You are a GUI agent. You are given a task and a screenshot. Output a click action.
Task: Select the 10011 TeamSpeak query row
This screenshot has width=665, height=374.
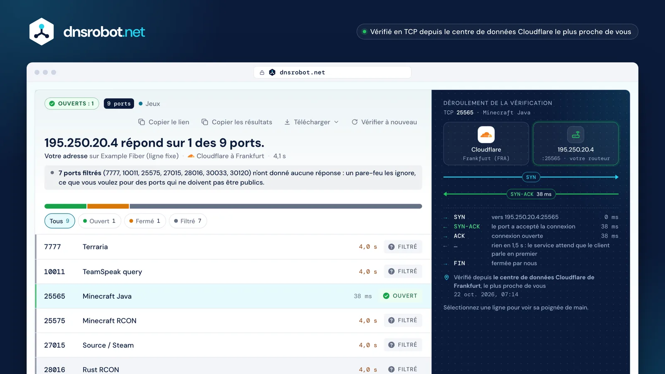click(x=233, y=271)
